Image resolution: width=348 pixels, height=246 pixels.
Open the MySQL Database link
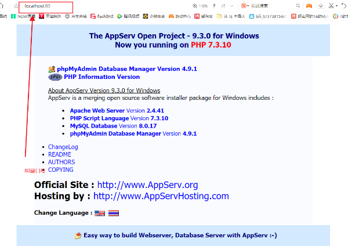(x=114, y=126)
